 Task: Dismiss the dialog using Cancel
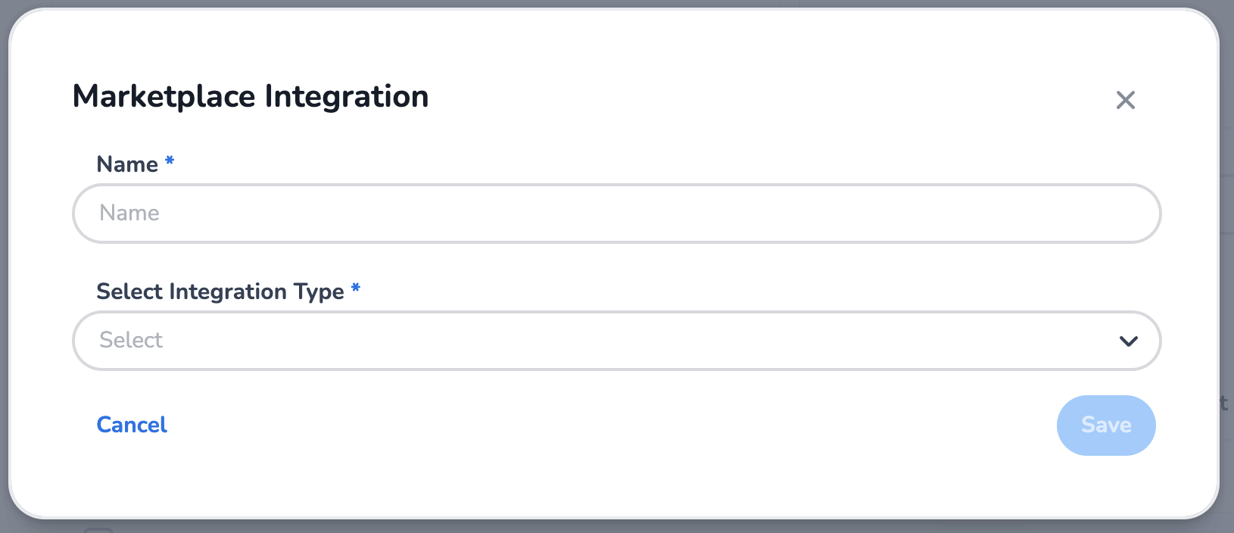click(x=131, y=425)
